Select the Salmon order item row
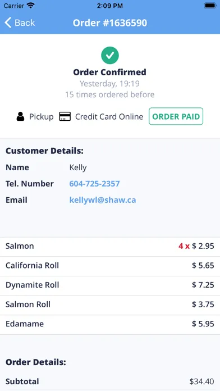The width and height of the screenshot is (220, 391). 110,247
